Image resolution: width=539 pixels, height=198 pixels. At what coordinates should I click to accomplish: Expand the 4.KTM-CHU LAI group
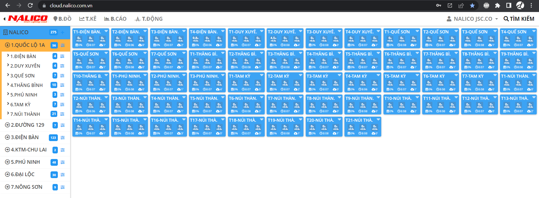click(x=8, y=150)
